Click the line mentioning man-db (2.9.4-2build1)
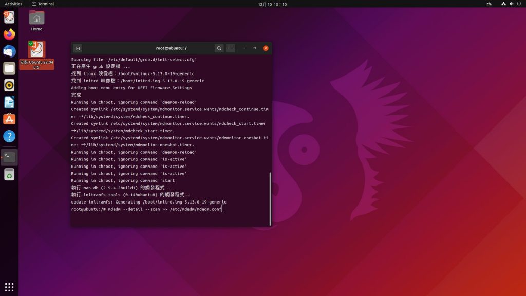This screenshot has width=526, height=296. [x=120, y=188]
